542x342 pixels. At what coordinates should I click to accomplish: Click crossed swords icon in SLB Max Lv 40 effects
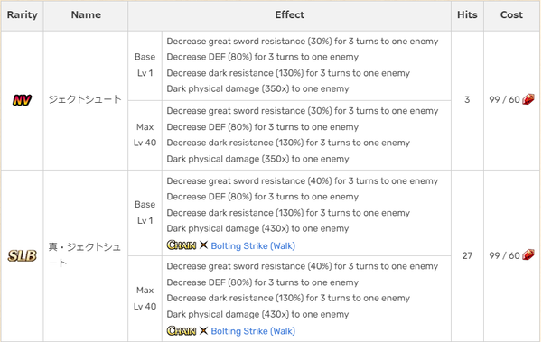point(203,330)
